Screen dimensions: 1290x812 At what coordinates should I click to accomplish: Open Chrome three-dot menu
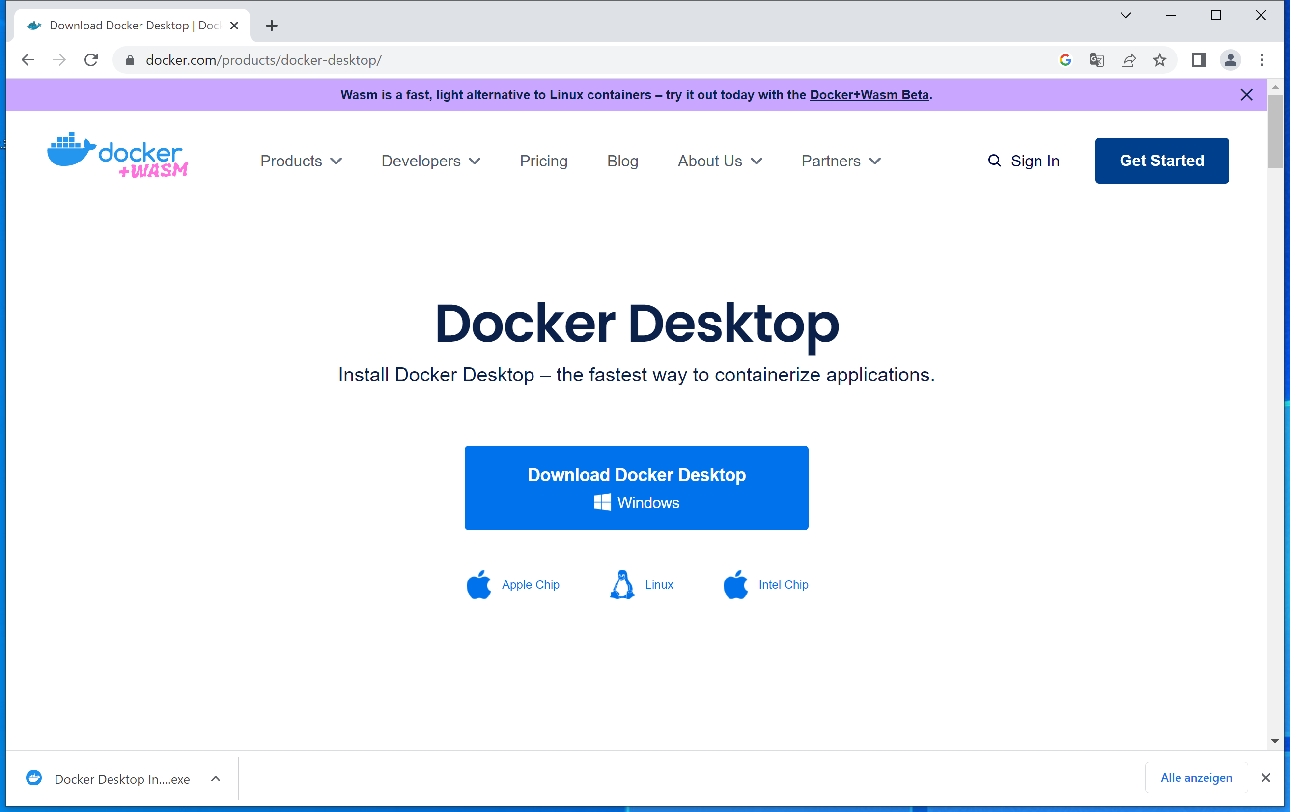coord(1262,60)
